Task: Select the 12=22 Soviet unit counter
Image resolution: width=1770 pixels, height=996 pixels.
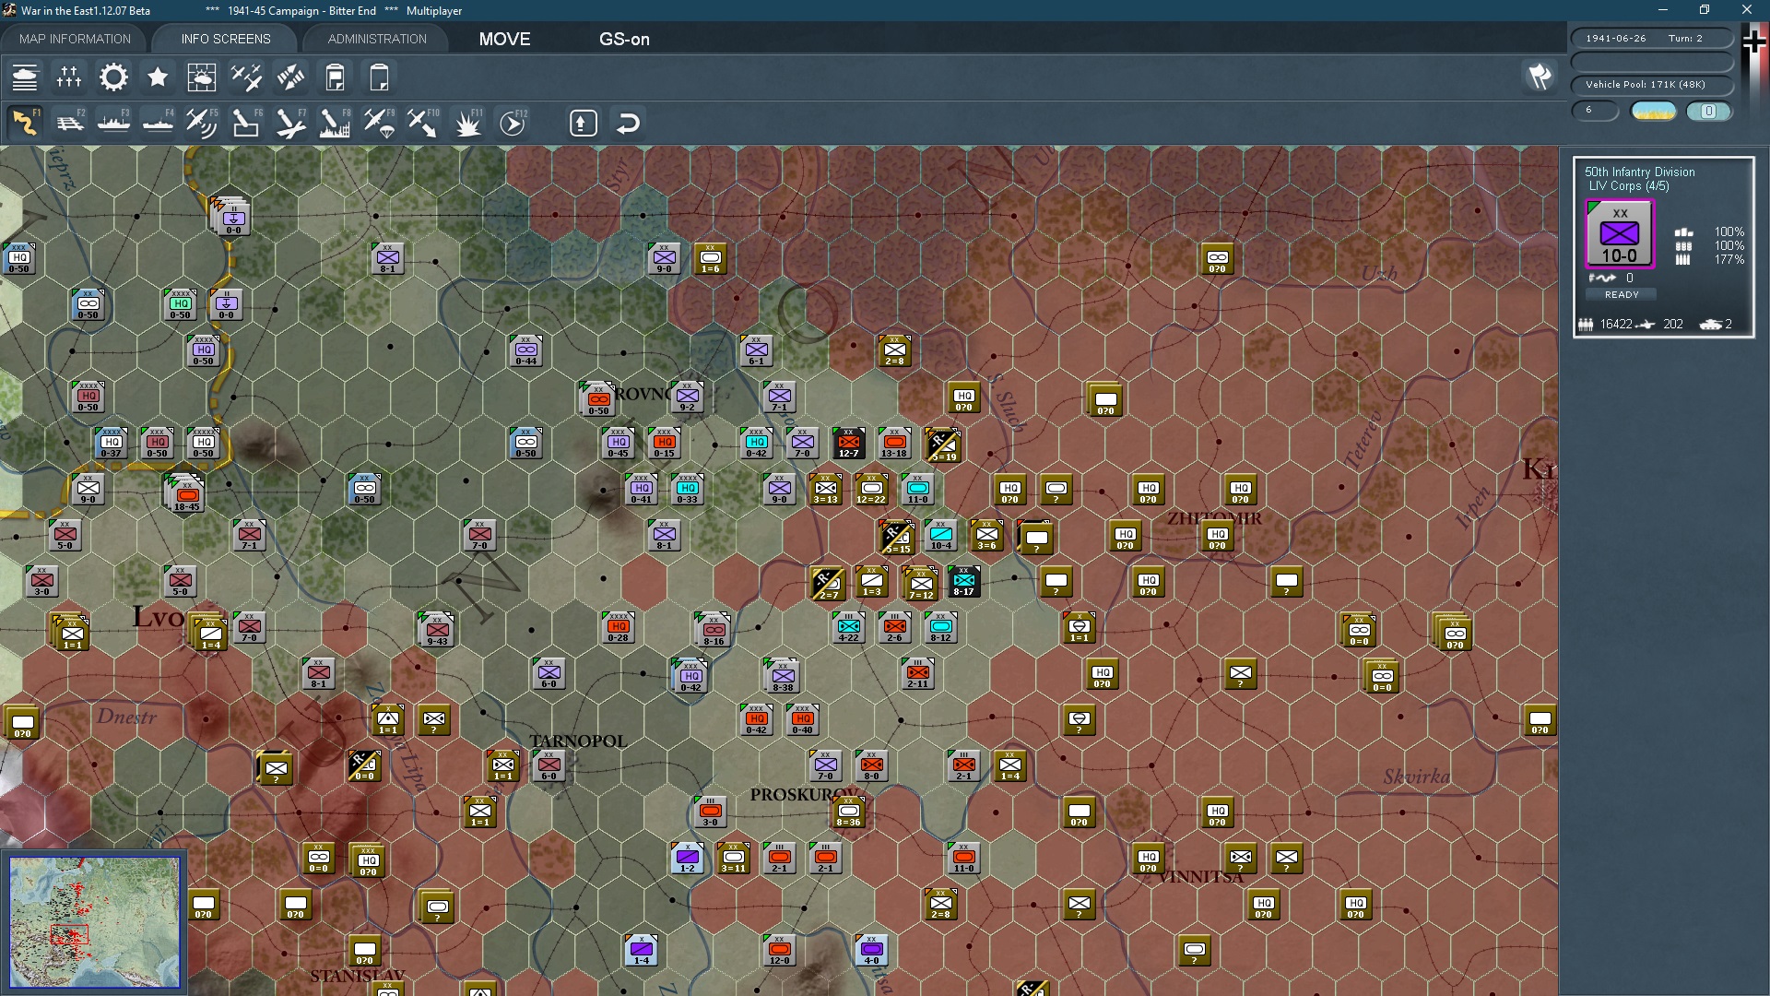Action: click(x=871, y=489)
